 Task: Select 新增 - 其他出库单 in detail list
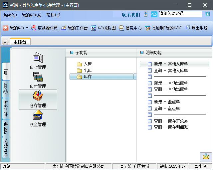click(x=170, y=83)
